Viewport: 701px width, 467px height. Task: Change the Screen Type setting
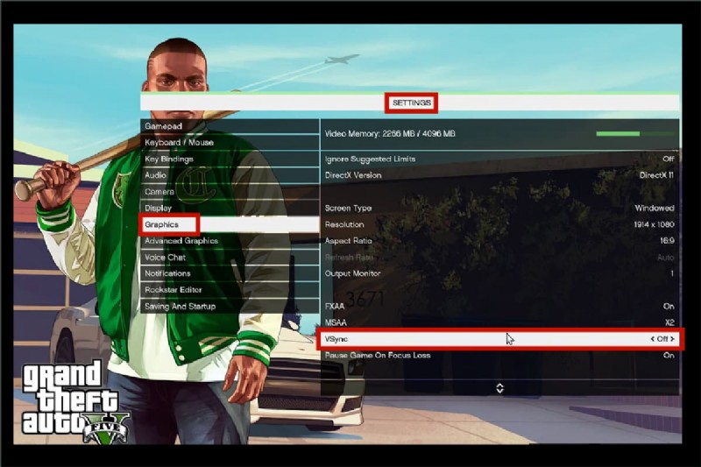(x=499, y=209)
